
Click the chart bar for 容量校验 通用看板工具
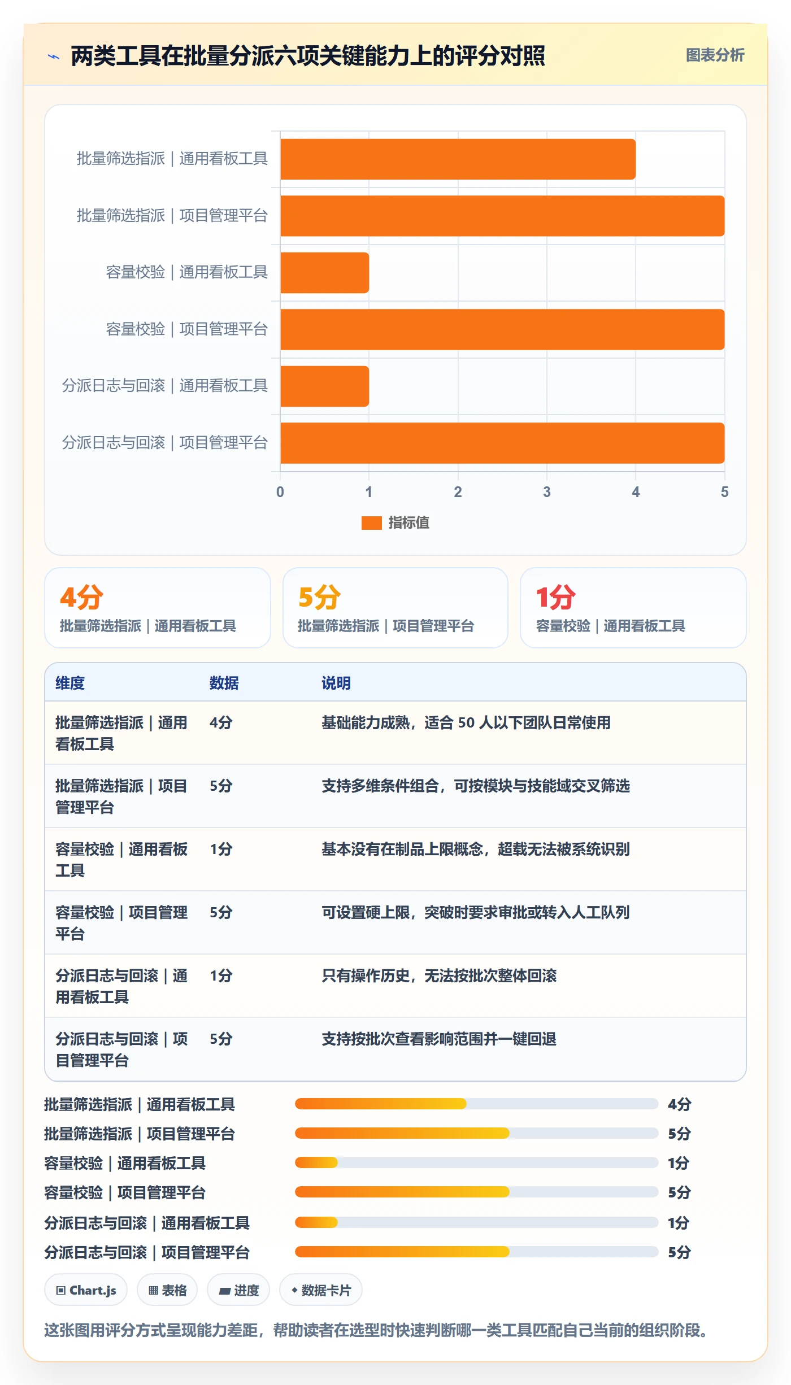pos(325,273)
